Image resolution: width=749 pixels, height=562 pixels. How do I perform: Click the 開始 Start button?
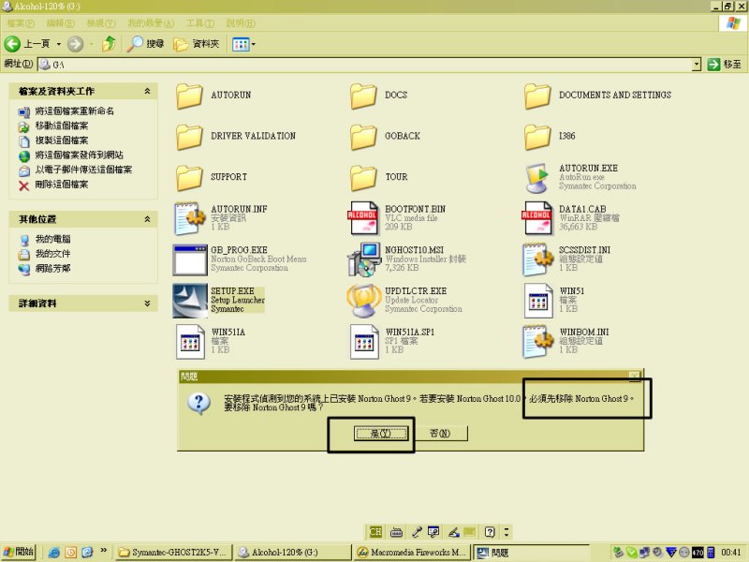pos(19,552)
